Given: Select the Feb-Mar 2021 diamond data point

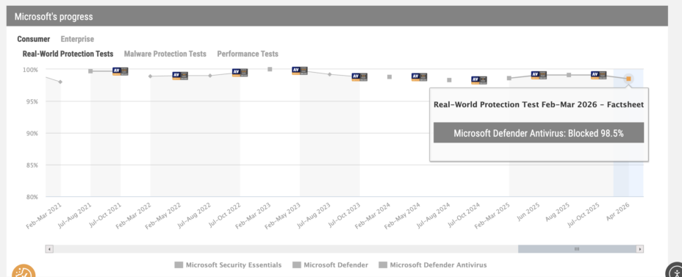Looking at the screenshot, I should pyautogui.click(x=60, y=82).
